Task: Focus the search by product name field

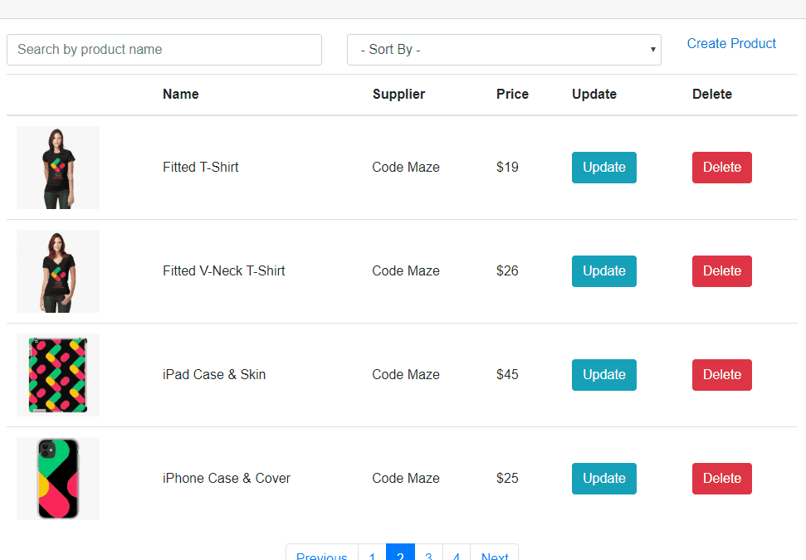Action: (x=164, y=50)
